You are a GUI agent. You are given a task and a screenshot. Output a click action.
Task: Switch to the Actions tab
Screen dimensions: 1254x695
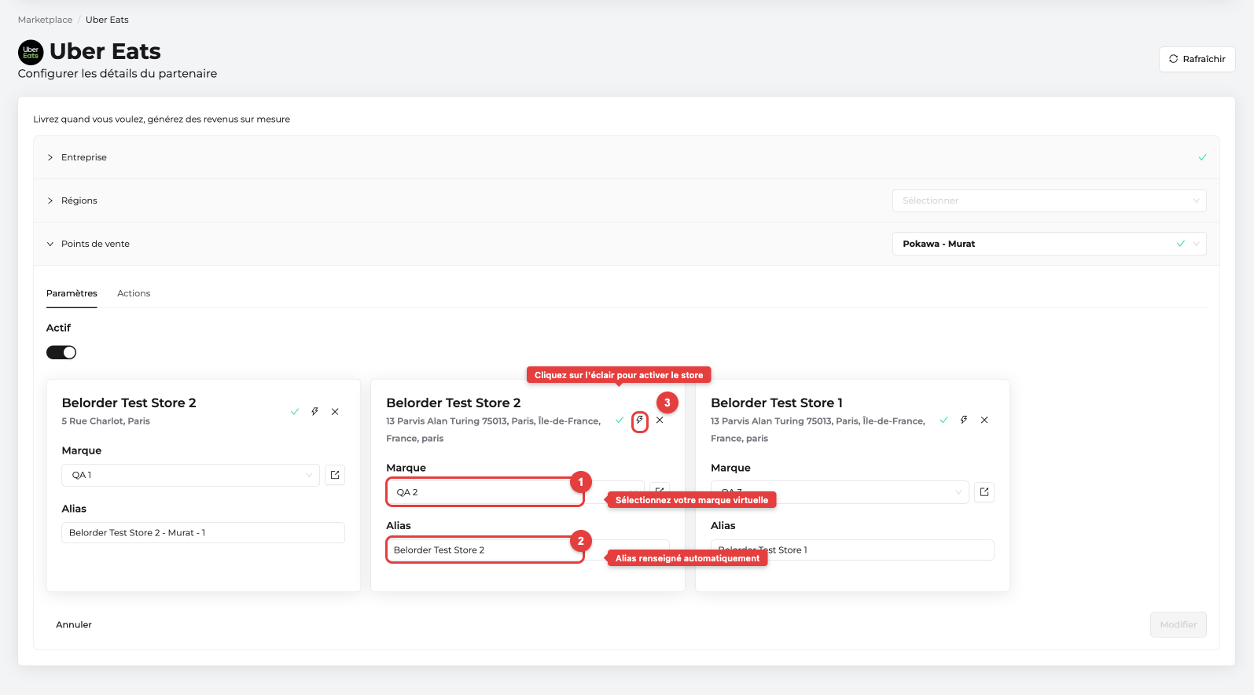(x=134, y=293)
